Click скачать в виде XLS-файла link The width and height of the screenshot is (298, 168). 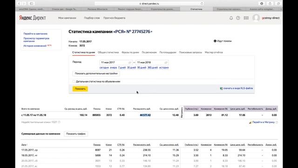tap(238, 88)
